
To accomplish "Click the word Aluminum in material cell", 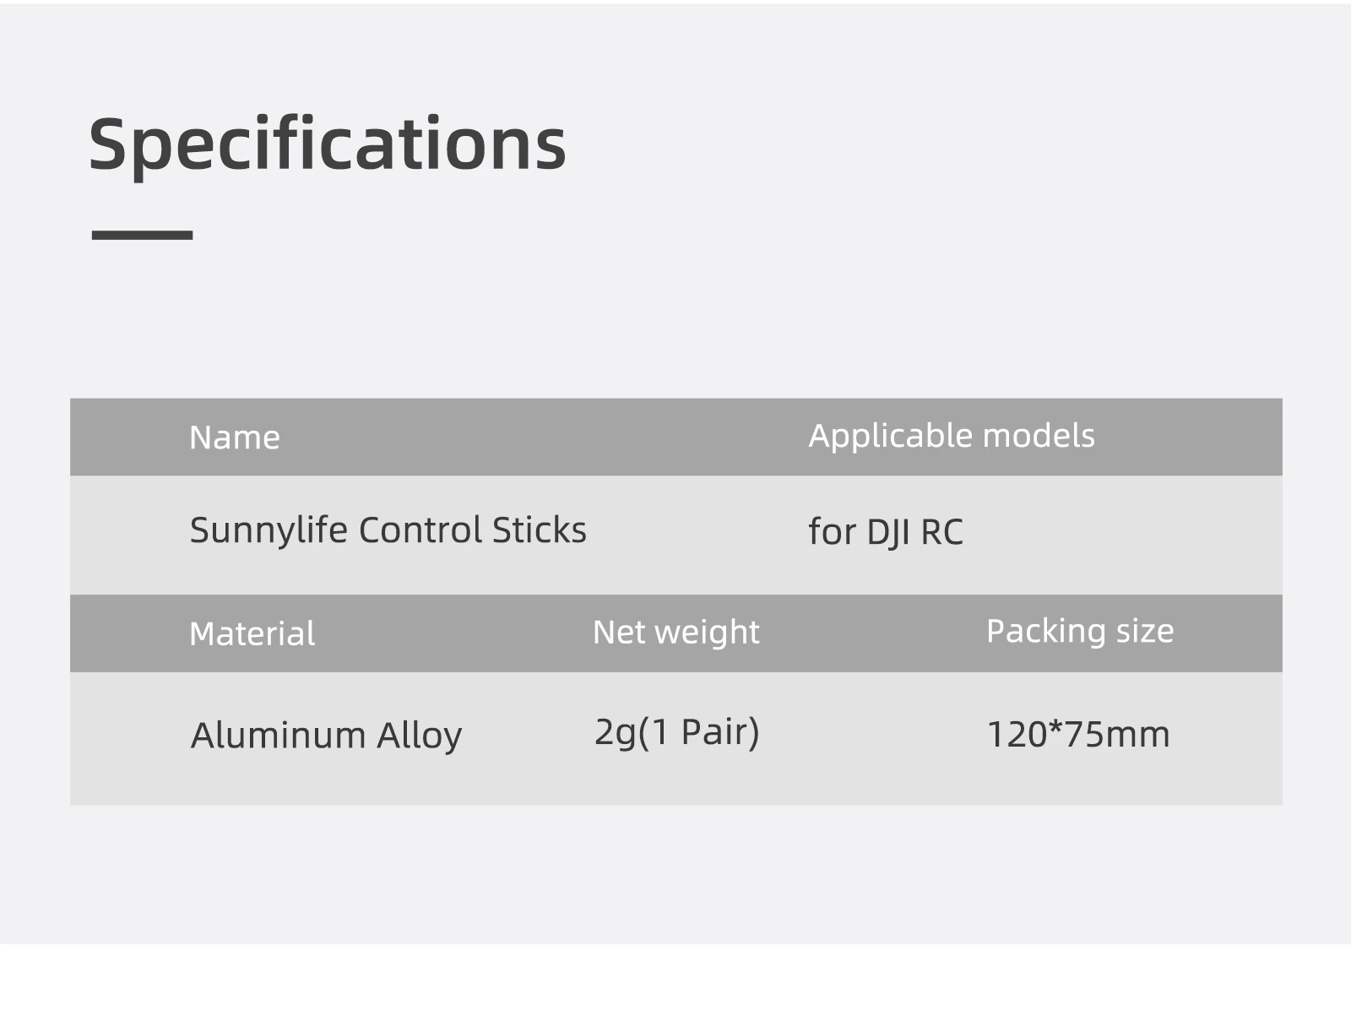I will point(278,735).
